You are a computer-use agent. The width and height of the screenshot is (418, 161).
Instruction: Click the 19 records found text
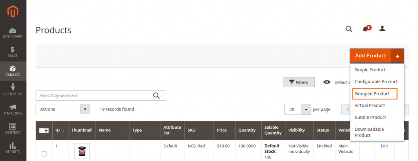click(x=117, y=109)
